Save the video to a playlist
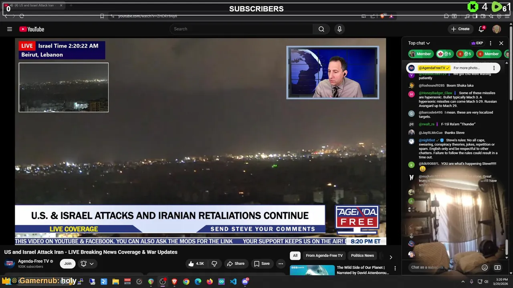Screen dimensions: 513x288 coord(262,264)
